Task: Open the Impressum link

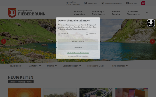Action: coord(85,56)
